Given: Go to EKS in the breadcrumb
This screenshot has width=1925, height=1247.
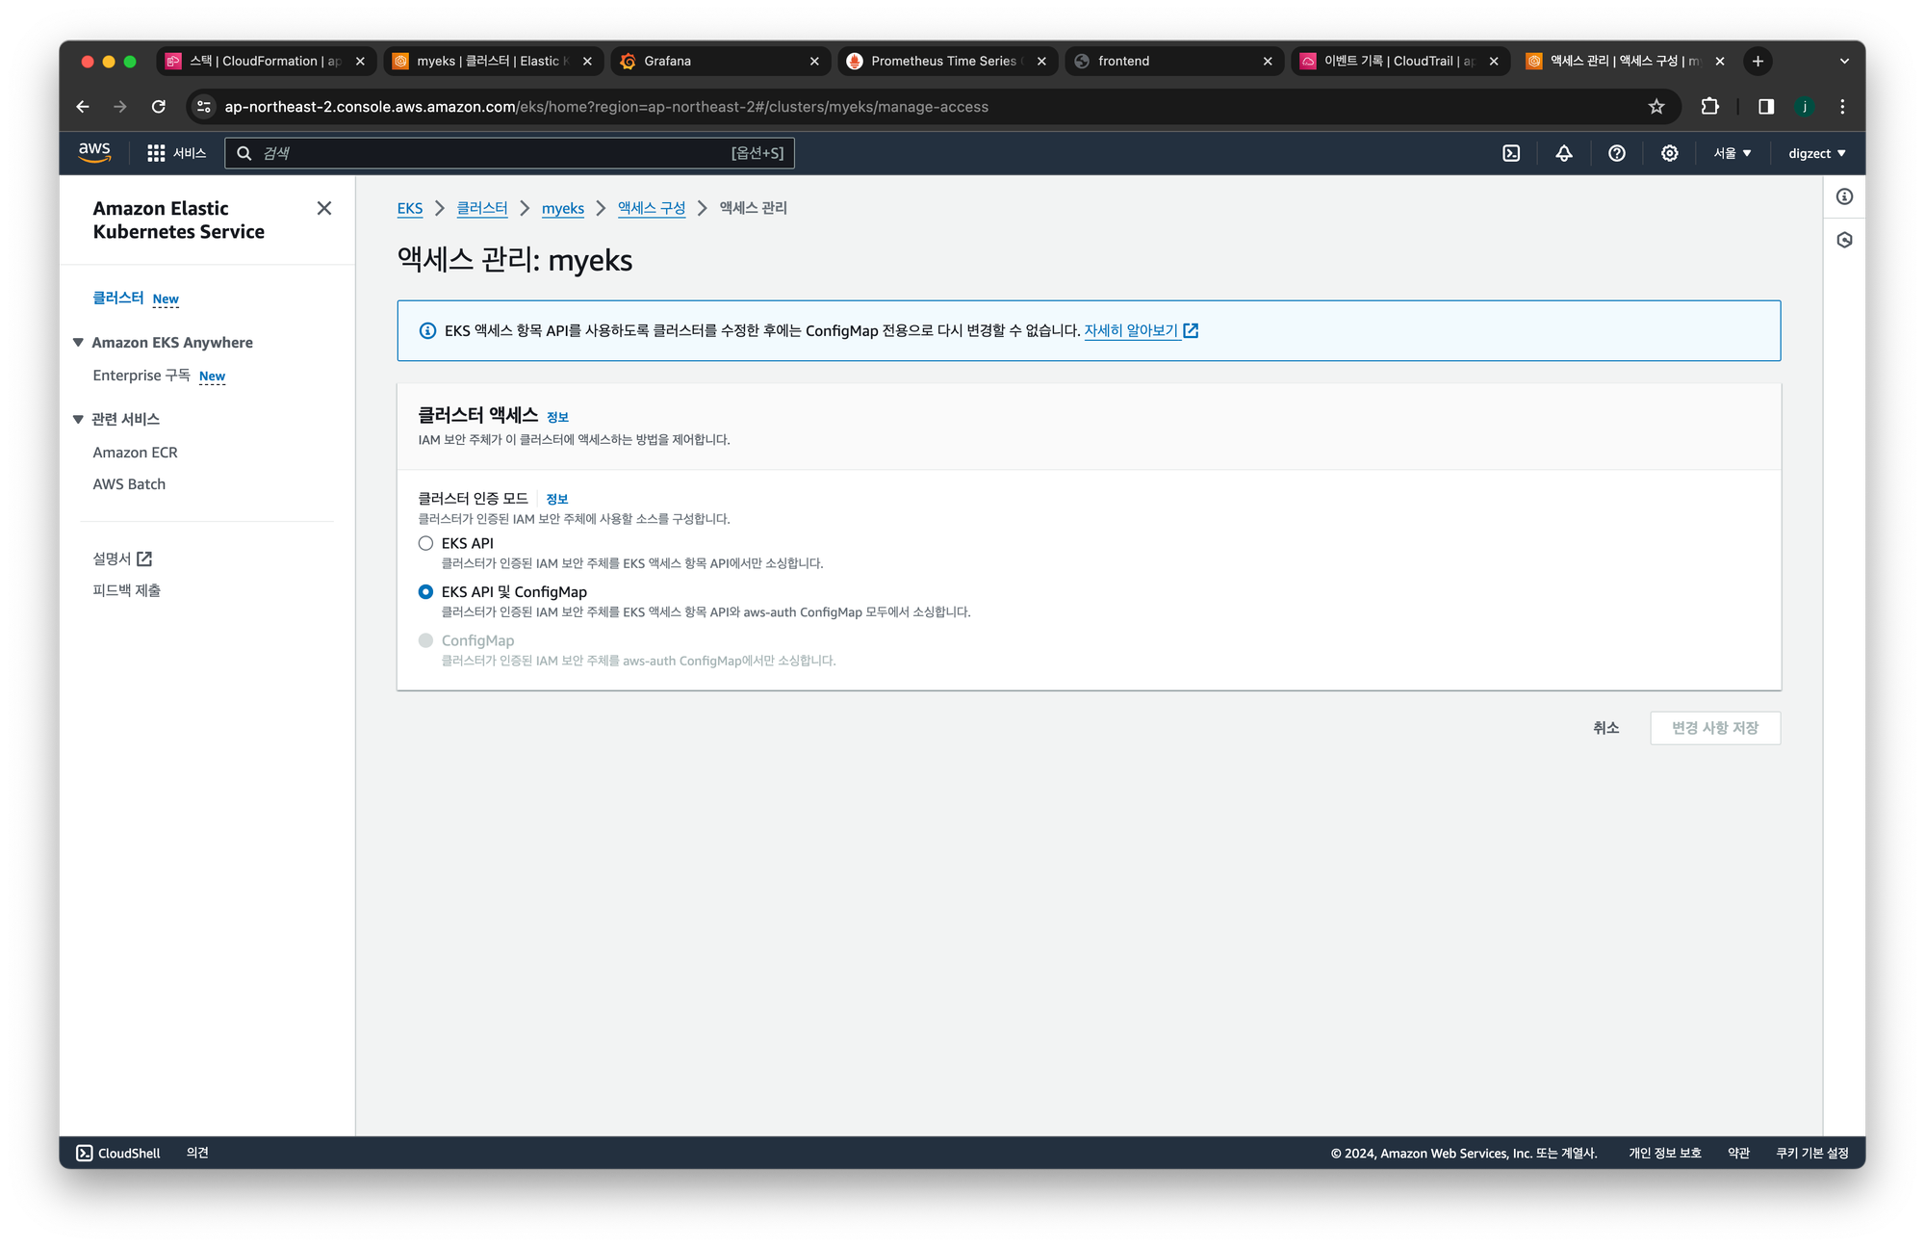Looking at the screenshot, I should (x=410, y=208).
